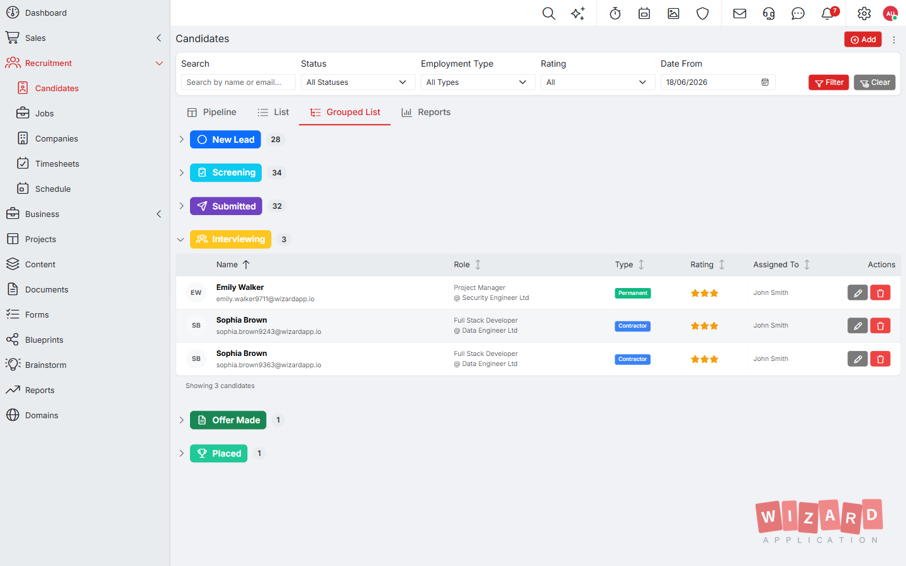Open the date picker calendar icon
The width and height of the screenshot is (906, 566).
tap(765, 82)
